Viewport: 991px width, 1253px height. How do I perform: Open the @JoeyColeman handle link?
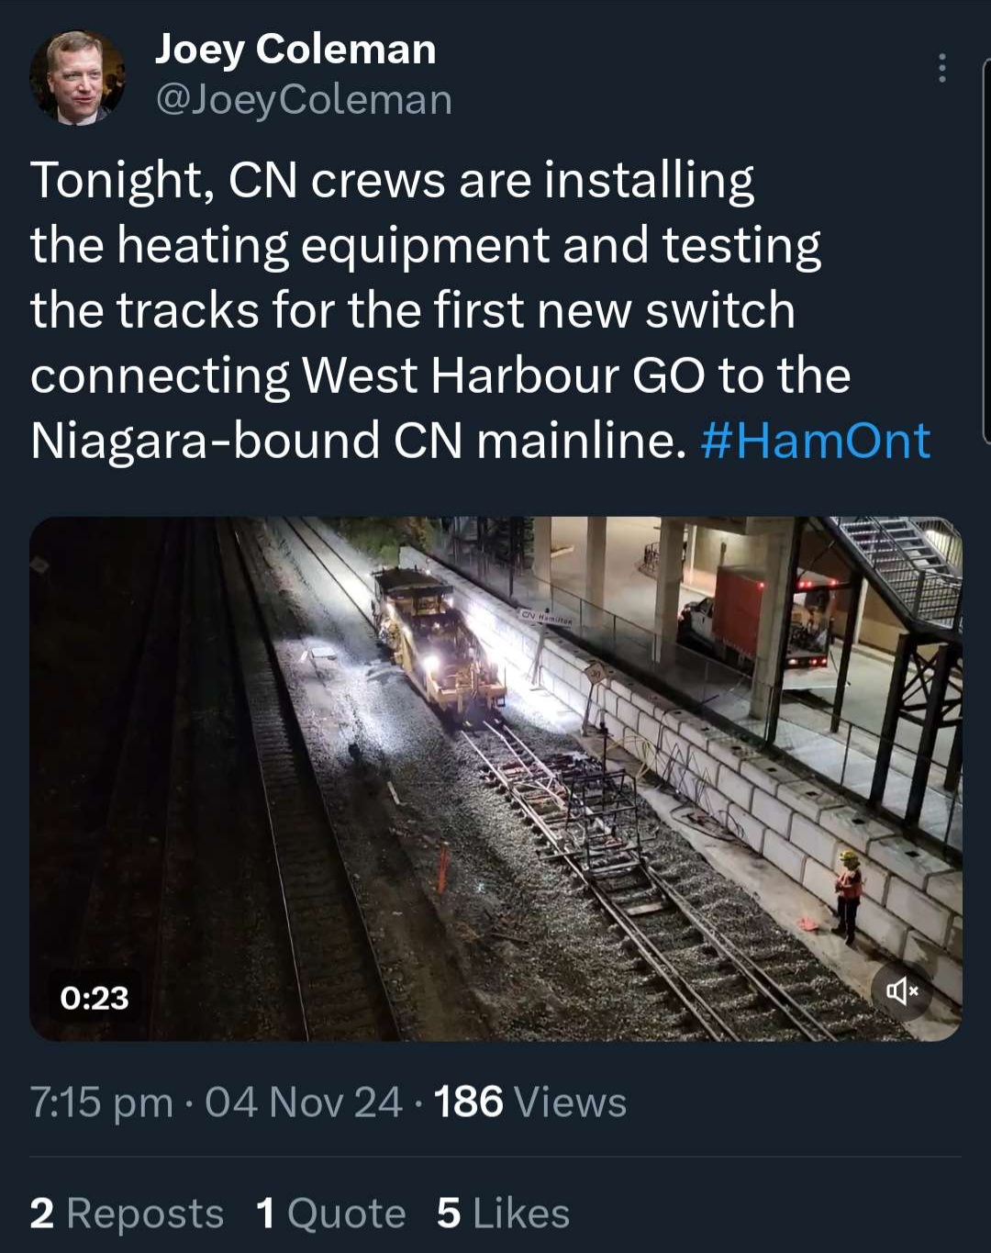304,99
